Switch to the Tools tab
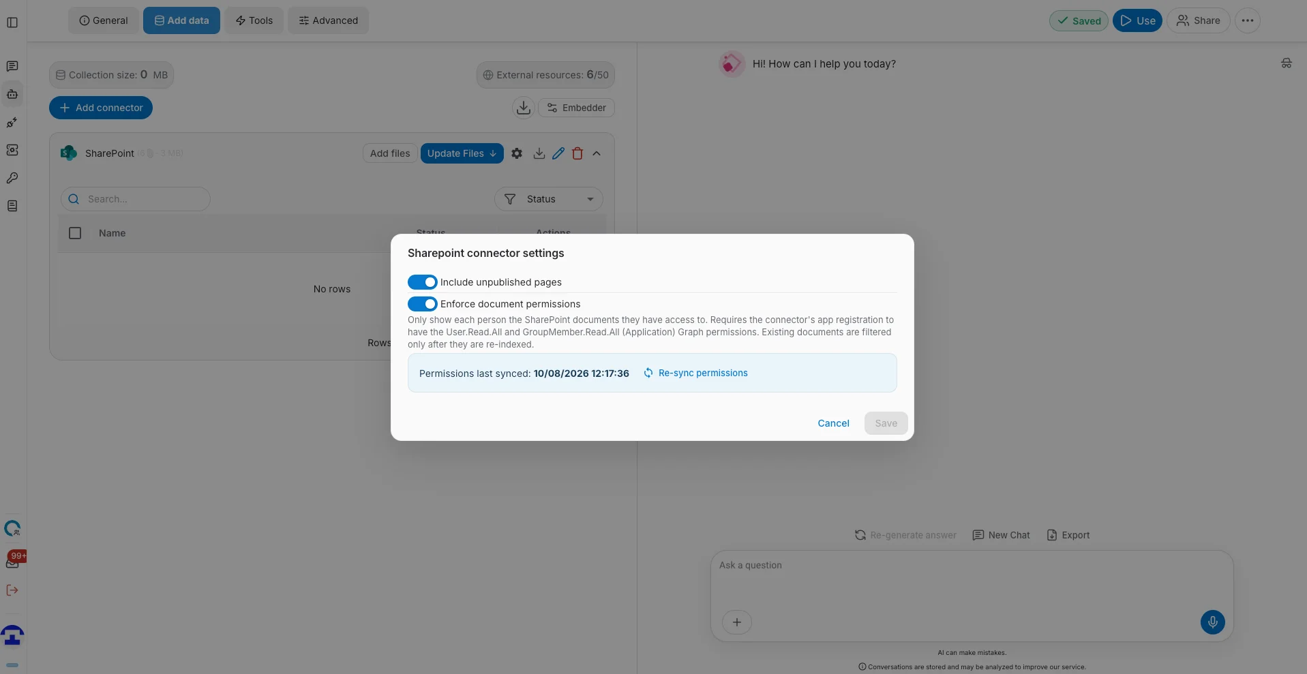1307x674 pixels. coord(254,20)
